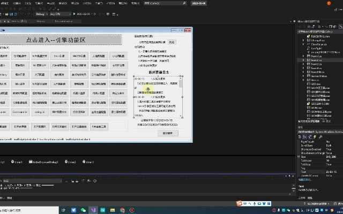343x214 pixels.
Task: Select the folderBrowserDialog1 component
Action: click(45, 161)
